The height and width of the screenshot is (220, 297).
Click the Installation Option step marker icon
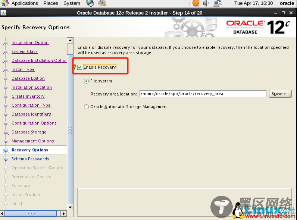[x=6, y=43]
